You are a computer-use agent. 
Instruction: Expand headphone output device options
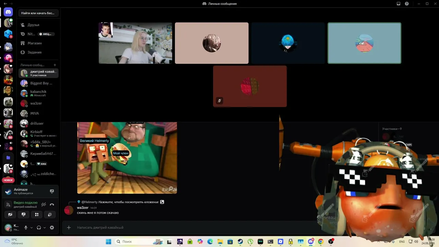45,227
